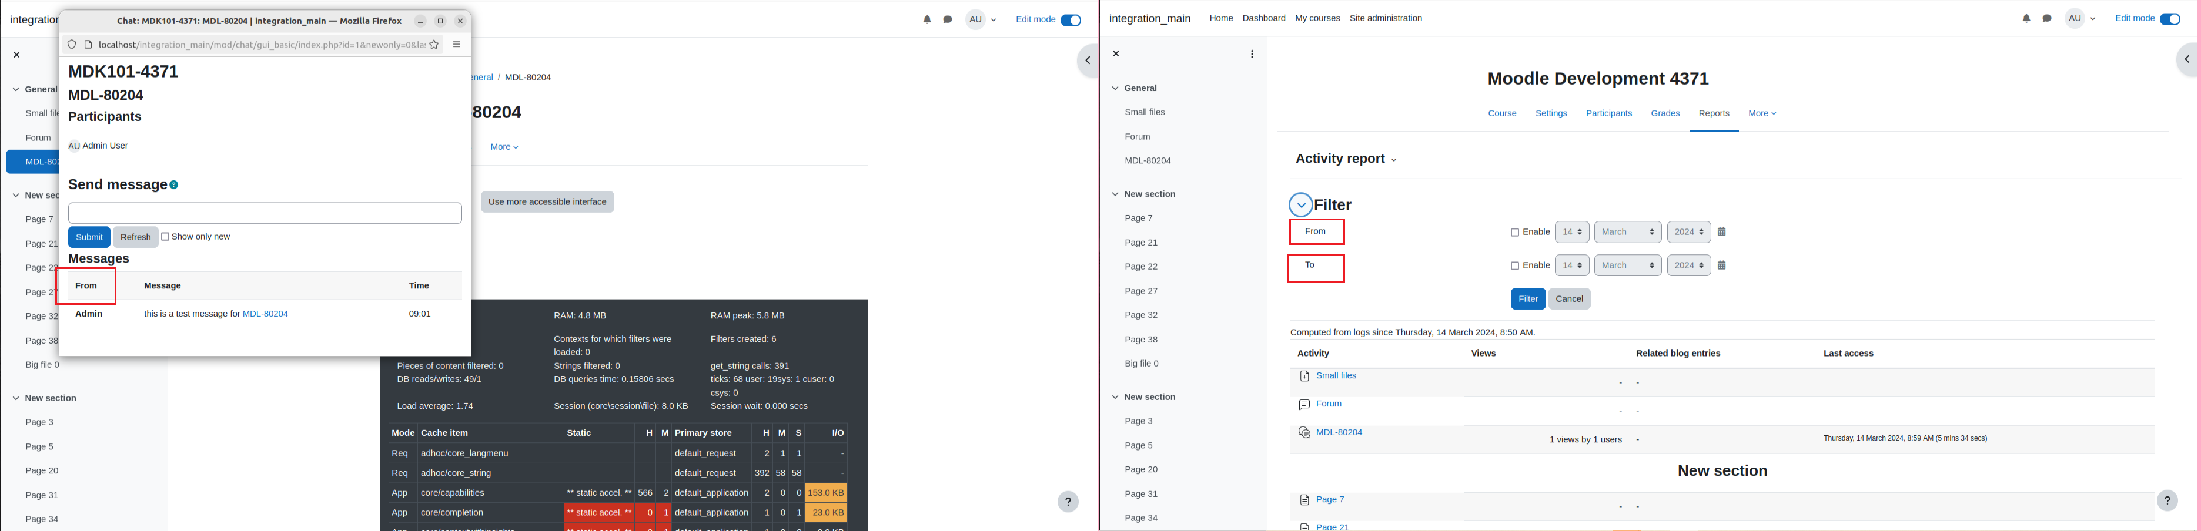The width and height of the screenshot is (2201, 531).
Task: Click AU avatar beside Admin User participant
Action: [x=74, y=146]
